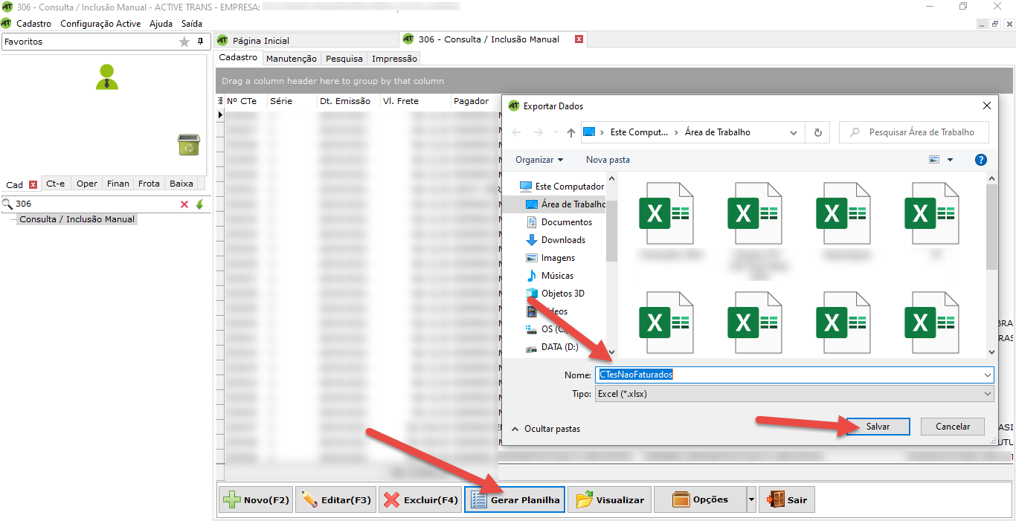Clear the 306 search with red X

[x=184, y=204]
